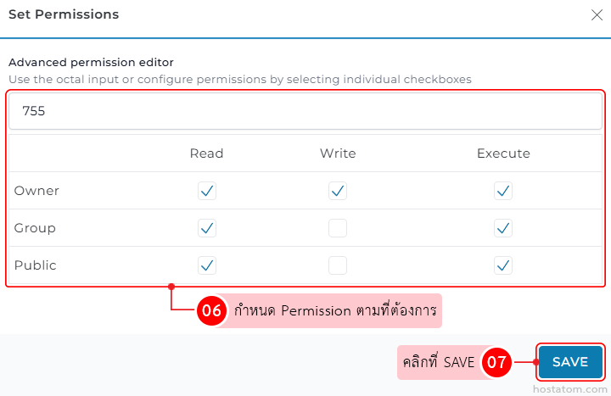Viewport: 611px width, 396px height.
Task: Close the Set Permissions dialog
Action: pos(596,14)
